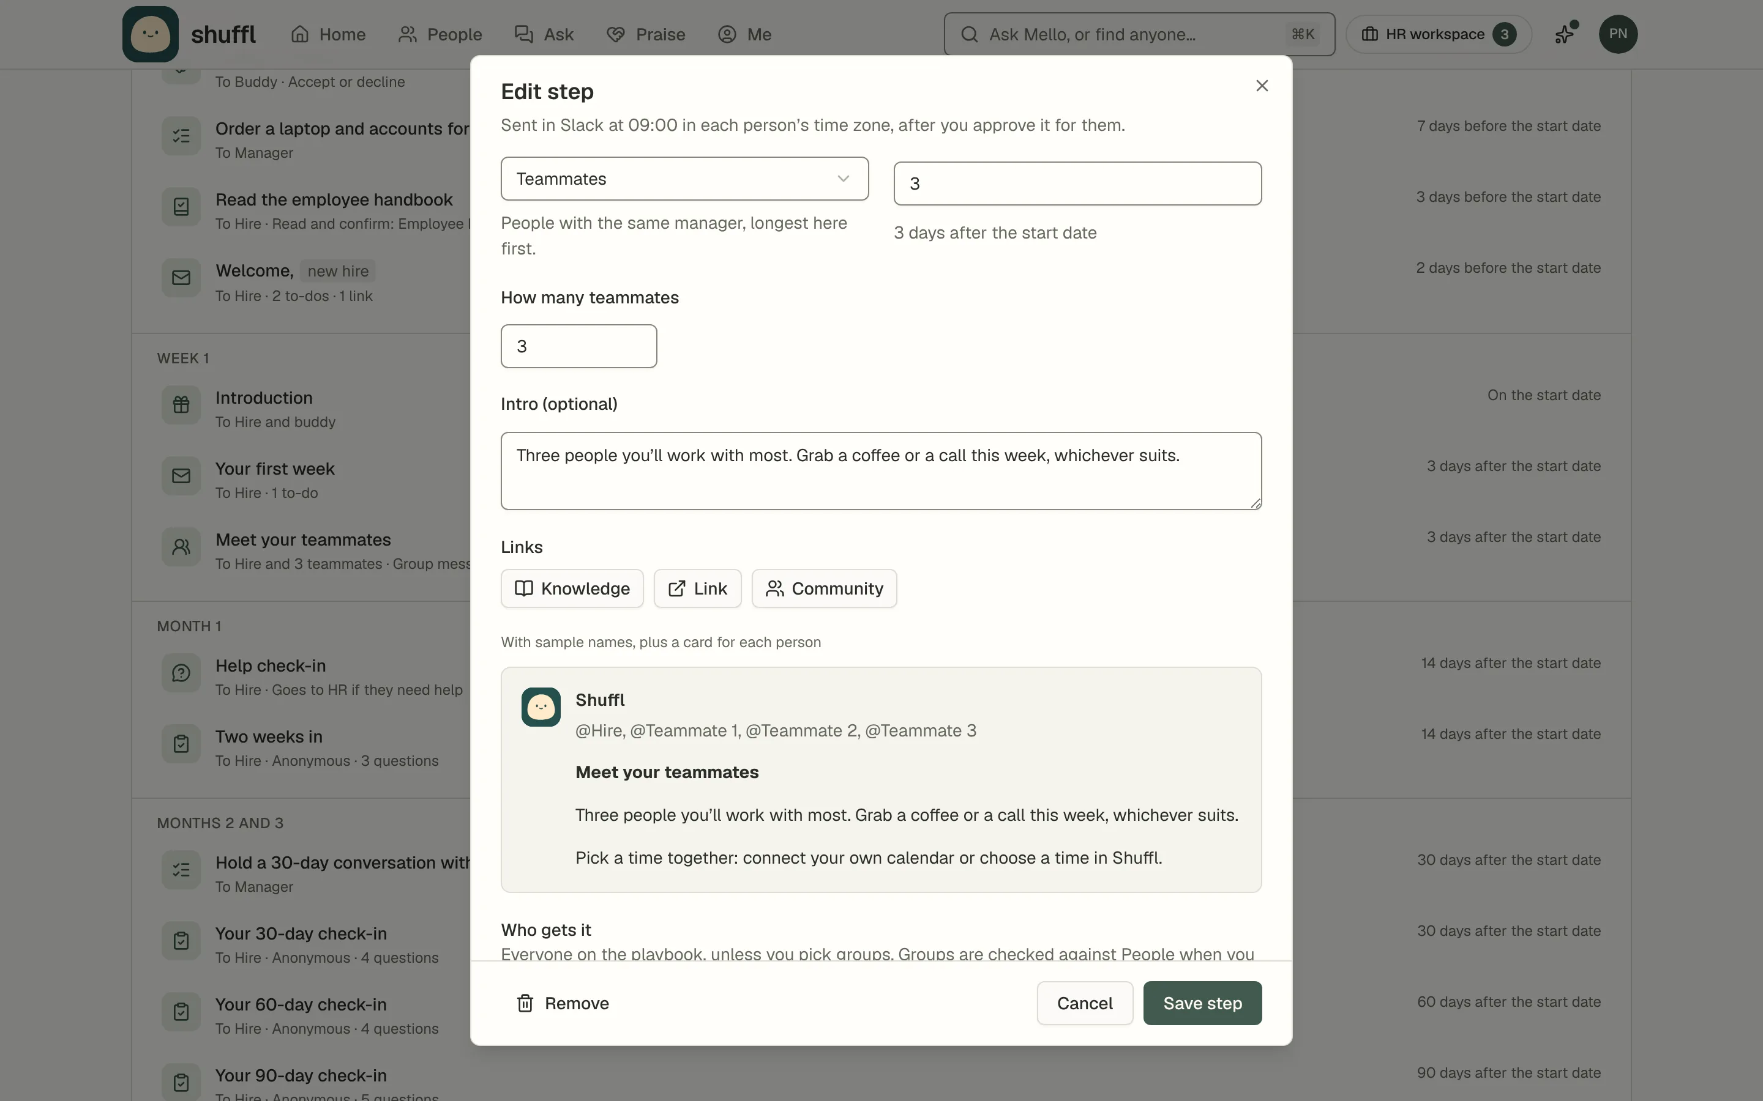
Task: Click the checklist icon for Order a laptop
Action: coord(181,136)
